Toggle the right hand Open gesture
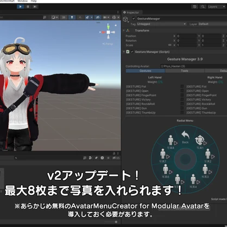 [198, 91]
